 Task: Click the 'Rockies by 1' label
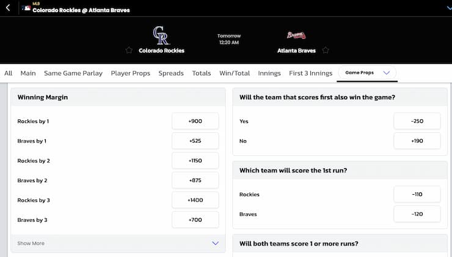point(33,121)
